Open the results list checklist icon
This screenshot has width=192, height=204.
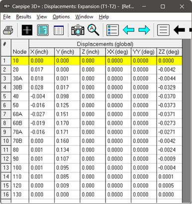pos(112,30)
